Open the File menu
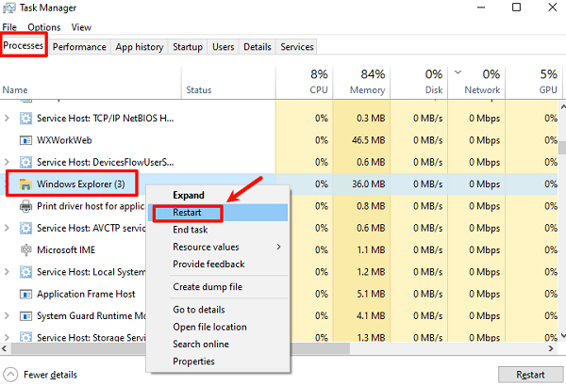 click(x=9, y=27)
